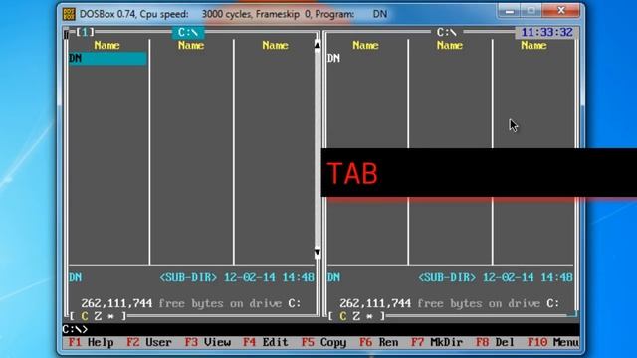Click the left panel C:\ path title
Screen dimensions: 637x358
click(x=188, y=32)
